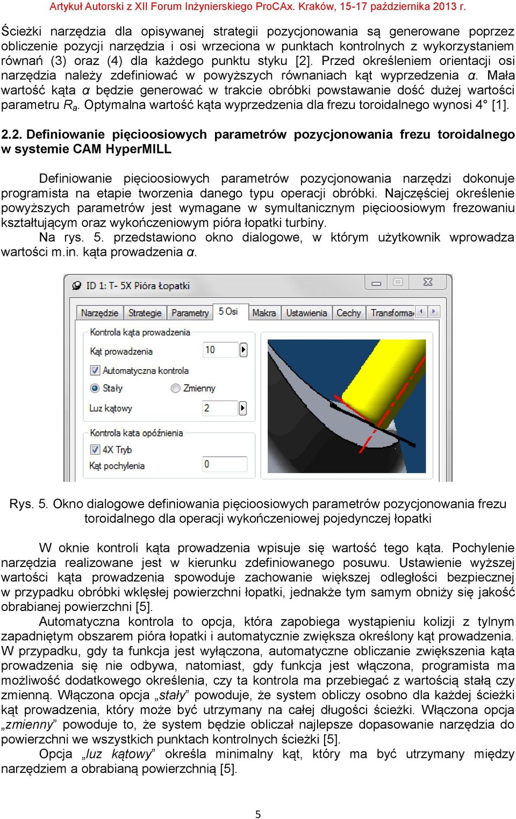Screen dimensions: 516x819
Task: Click the Kąt prowadzenia value field
Action: [220, 350]
